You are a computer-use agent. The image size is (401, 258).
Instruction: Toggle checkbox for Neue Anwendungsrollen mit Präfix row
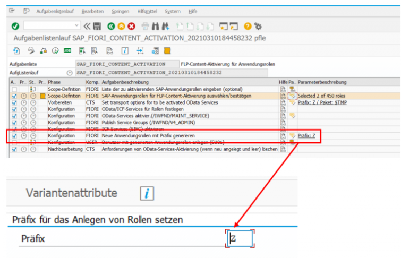pos(14,136)
